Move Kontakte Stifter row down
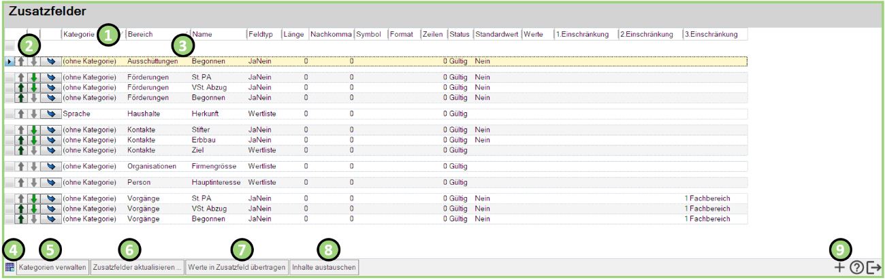The height and width of the screenshot is (280, 885). point(33,130)
